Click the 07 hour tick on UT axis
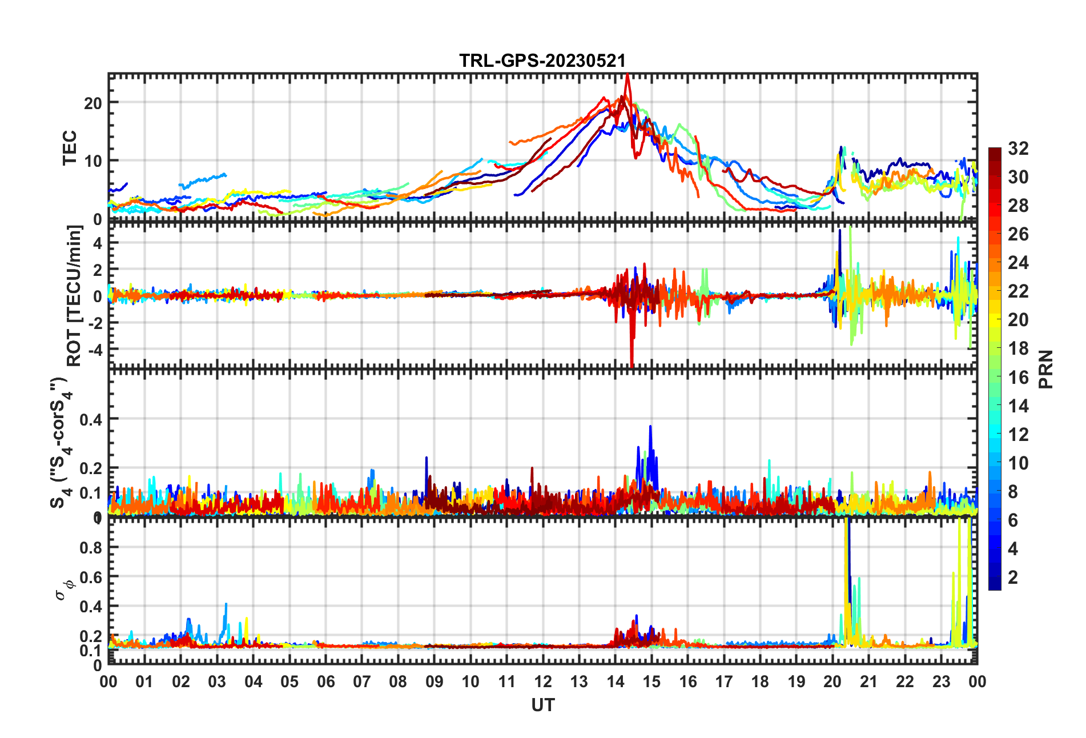Image resolution: width=1086 pixels, height=738 pixels. coord(362,681)
